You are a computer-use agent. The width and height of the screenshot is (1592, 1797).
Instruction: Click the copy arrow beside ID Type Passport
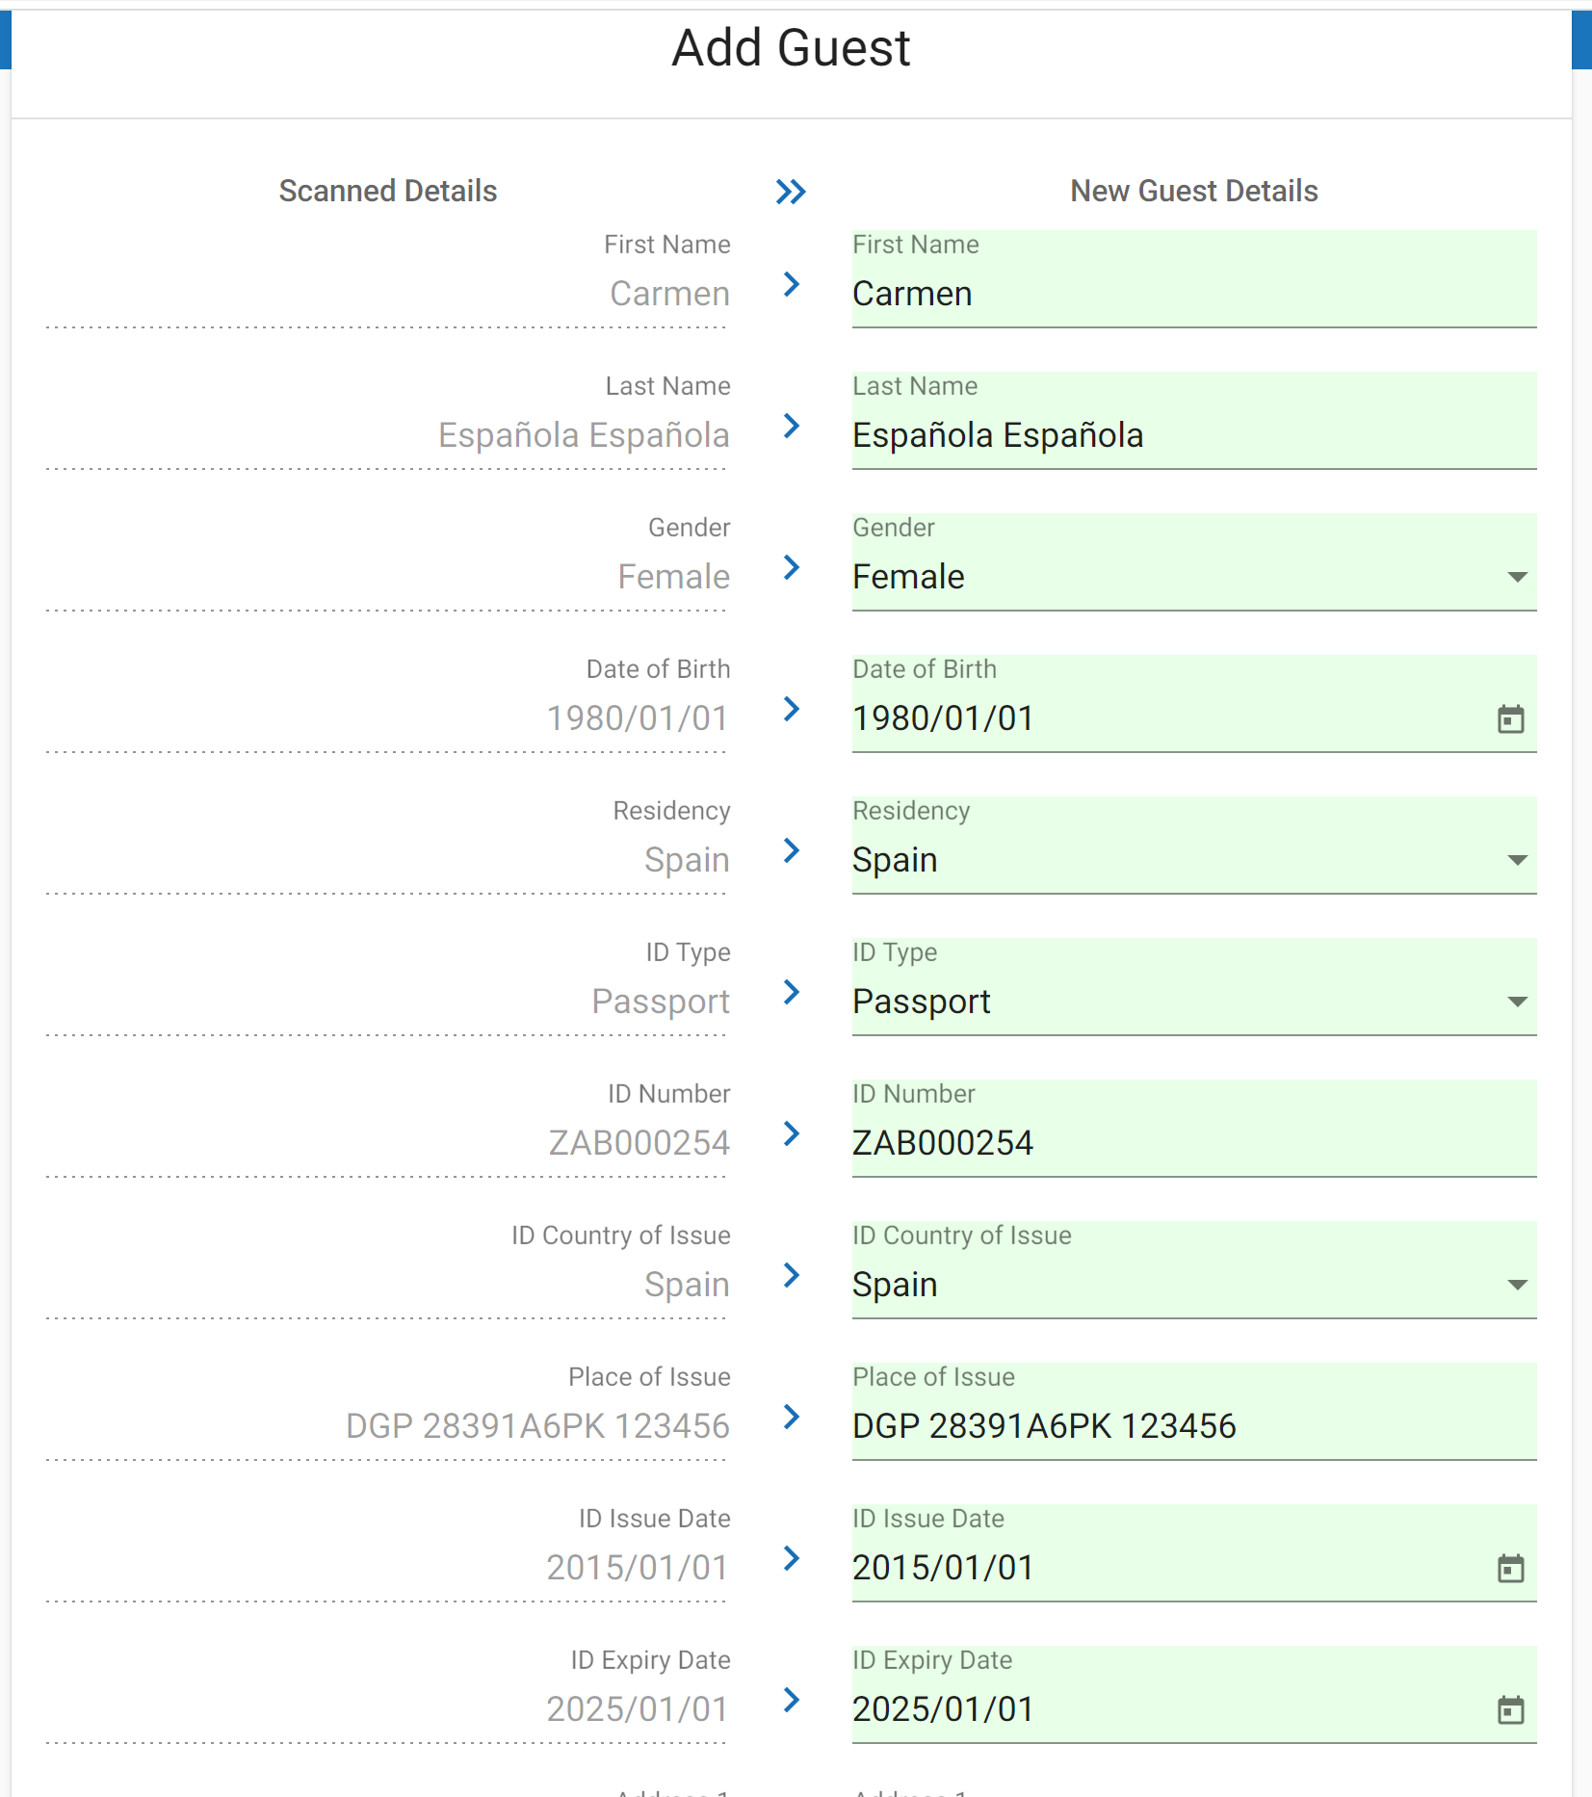pyautogui.click(x=792, y=993)
